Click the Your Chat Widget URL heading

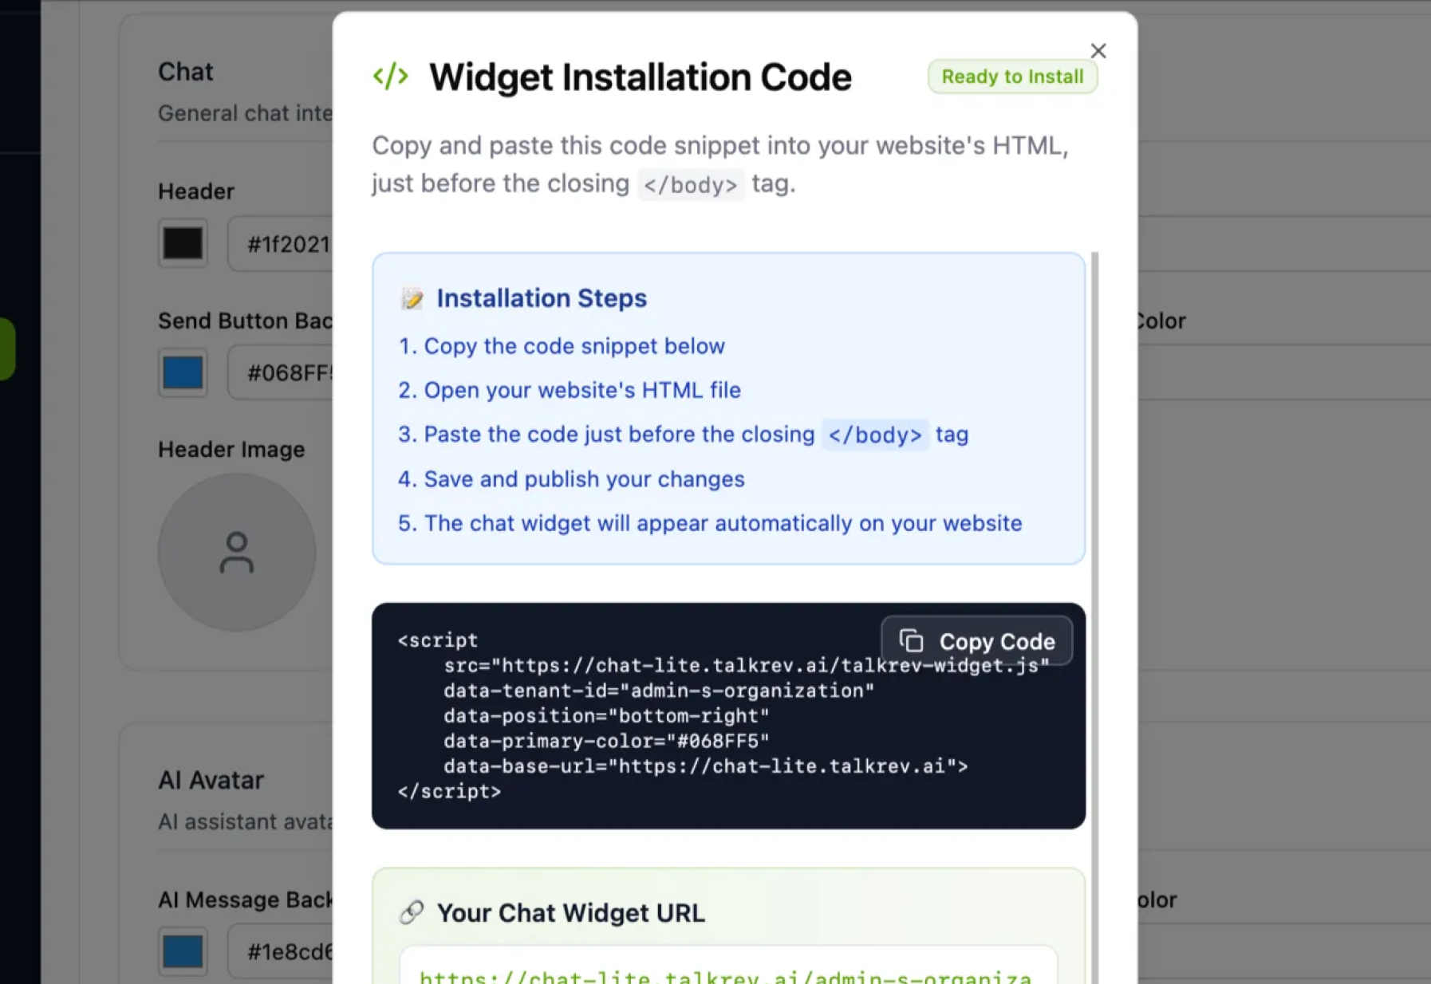pos(571,913)
